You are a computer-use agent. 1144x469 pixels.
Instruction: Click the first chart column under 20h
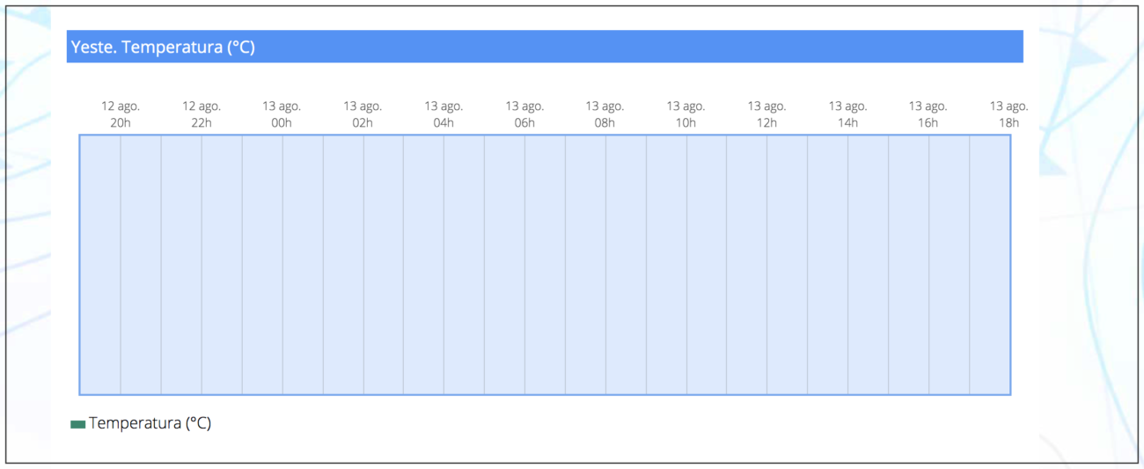tap(100, 265)
